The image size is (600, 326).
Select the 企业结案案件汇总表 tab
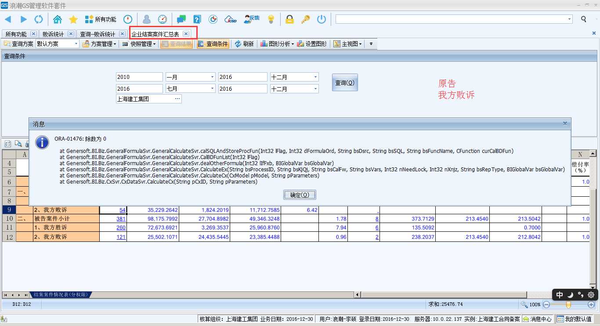click(x=155, y=34)
